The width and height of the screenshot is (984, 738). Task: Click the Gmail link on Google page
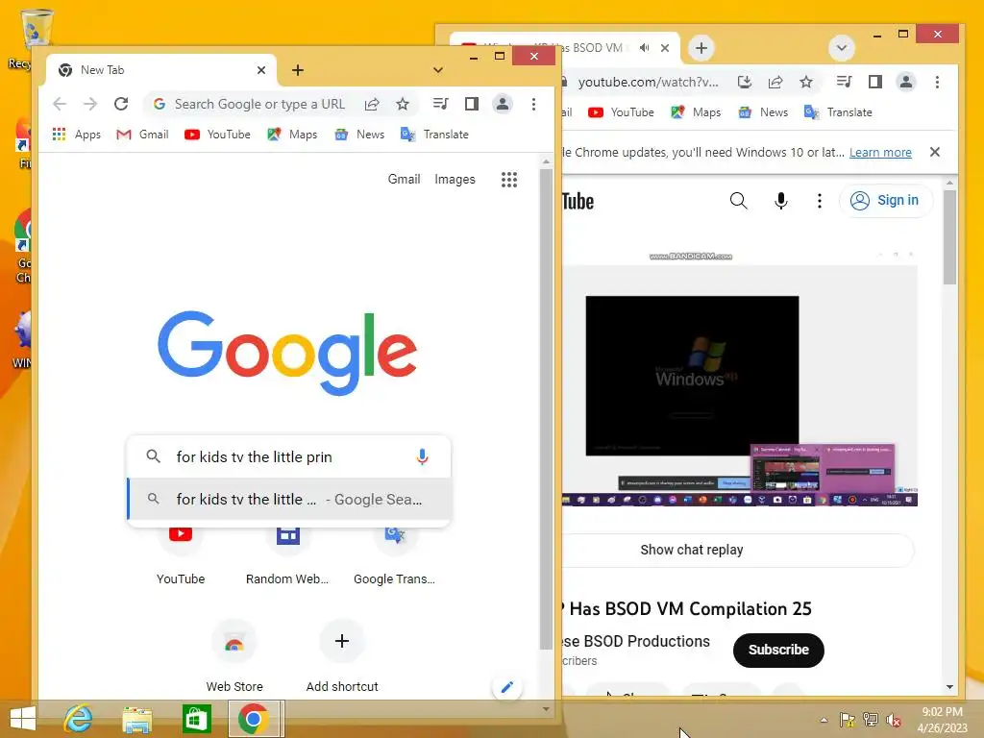coord(405,180)
